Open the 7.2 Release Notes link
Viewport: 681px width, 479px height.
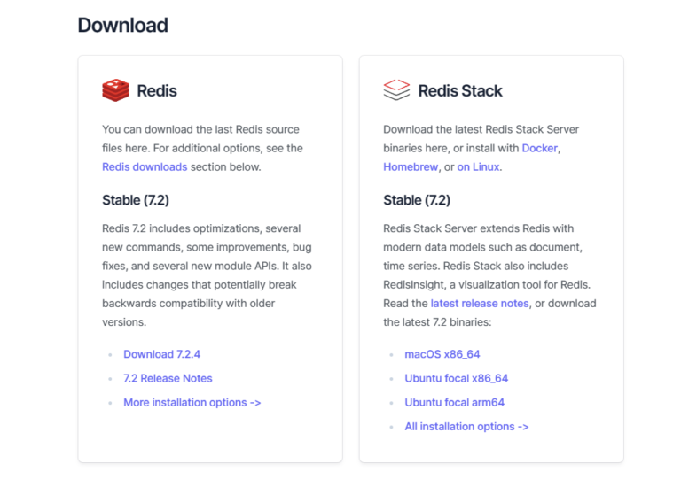pyautogui.click(x=168, y=378)
